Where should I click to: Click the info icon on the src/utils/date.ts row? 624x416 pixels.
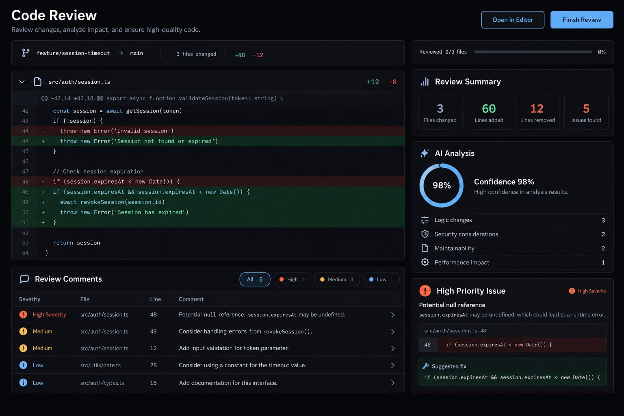pyautogui.click(x=23, y=365)
